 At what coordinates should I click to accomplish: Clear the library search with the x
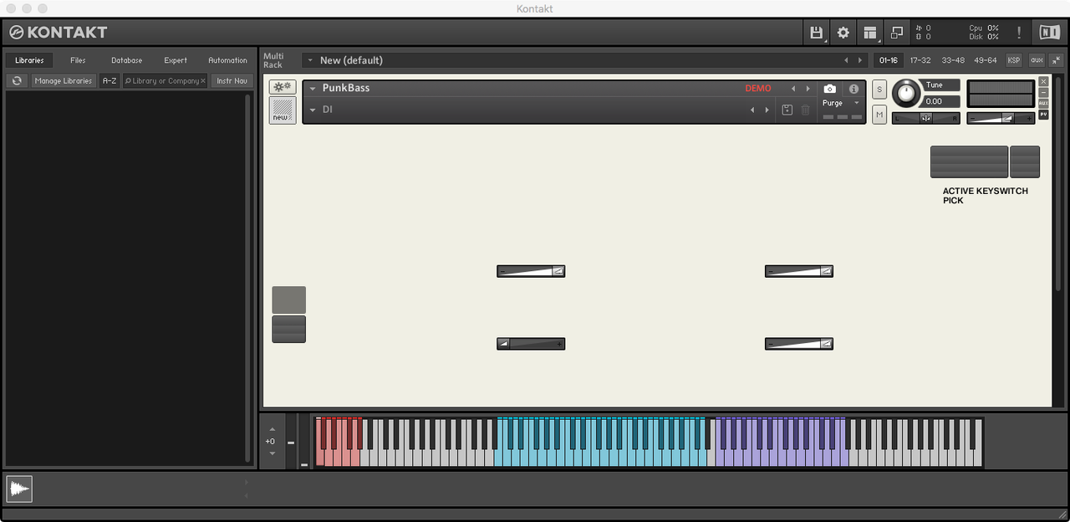202,81
